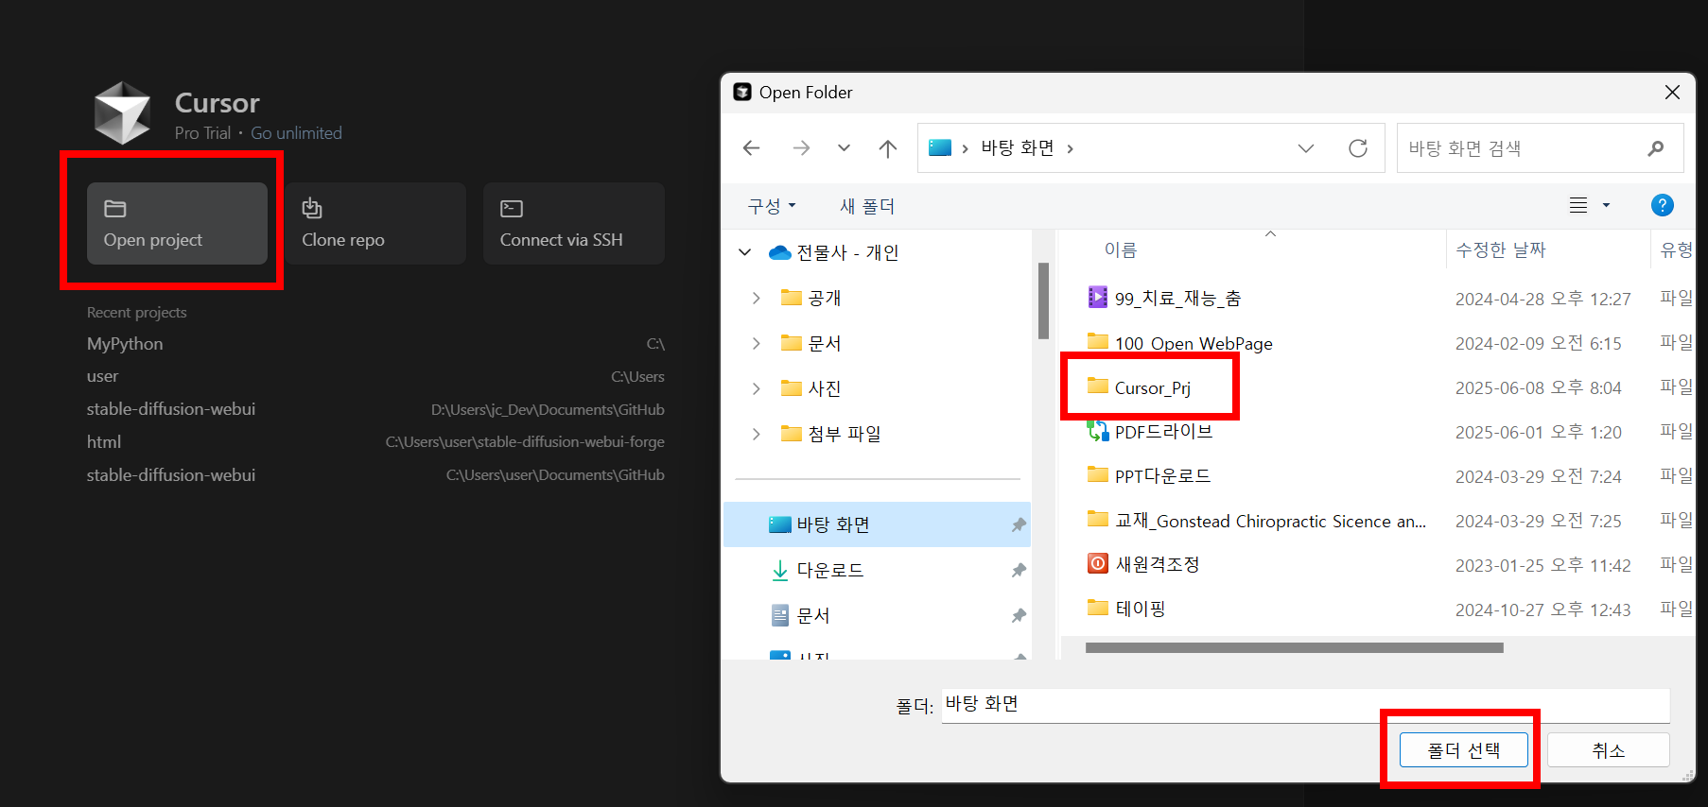Select PPT다운로드 folder
Screen dimensions: 1708x807
(x=1162, y=476)
